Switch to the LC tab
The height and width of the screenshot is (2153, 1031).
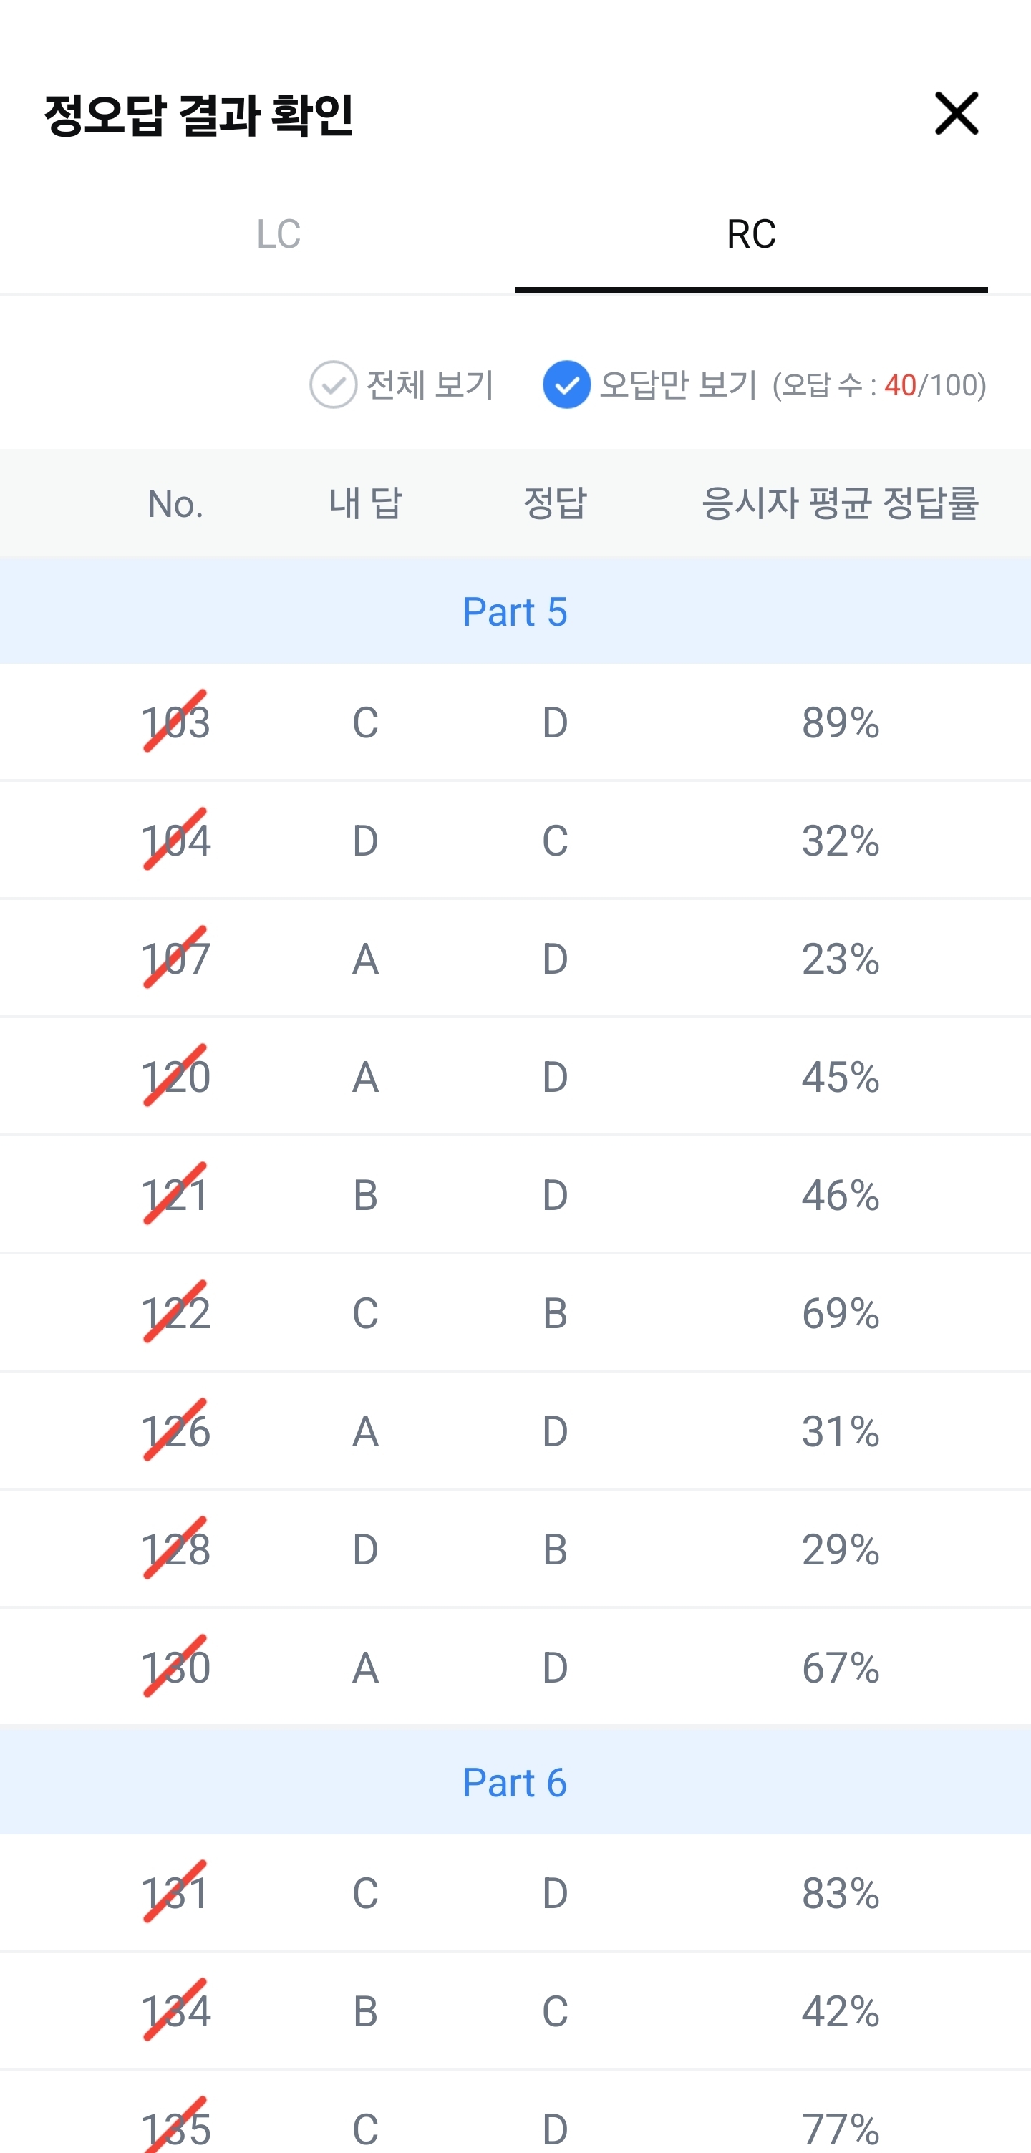[279, 234]
